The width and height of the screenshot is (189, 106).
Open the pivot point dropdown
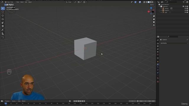coord(76,2)
